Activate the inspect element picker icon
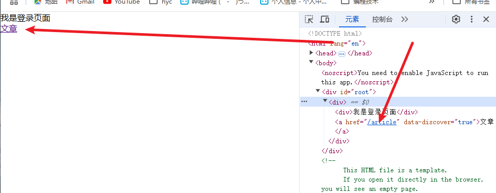The width and height of the screenshot is (496, 193). tap(309, 19)
